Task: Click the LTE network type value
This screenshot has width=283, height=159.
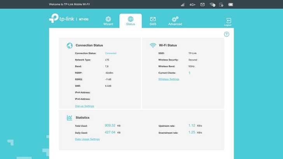Action: point(107,60)
